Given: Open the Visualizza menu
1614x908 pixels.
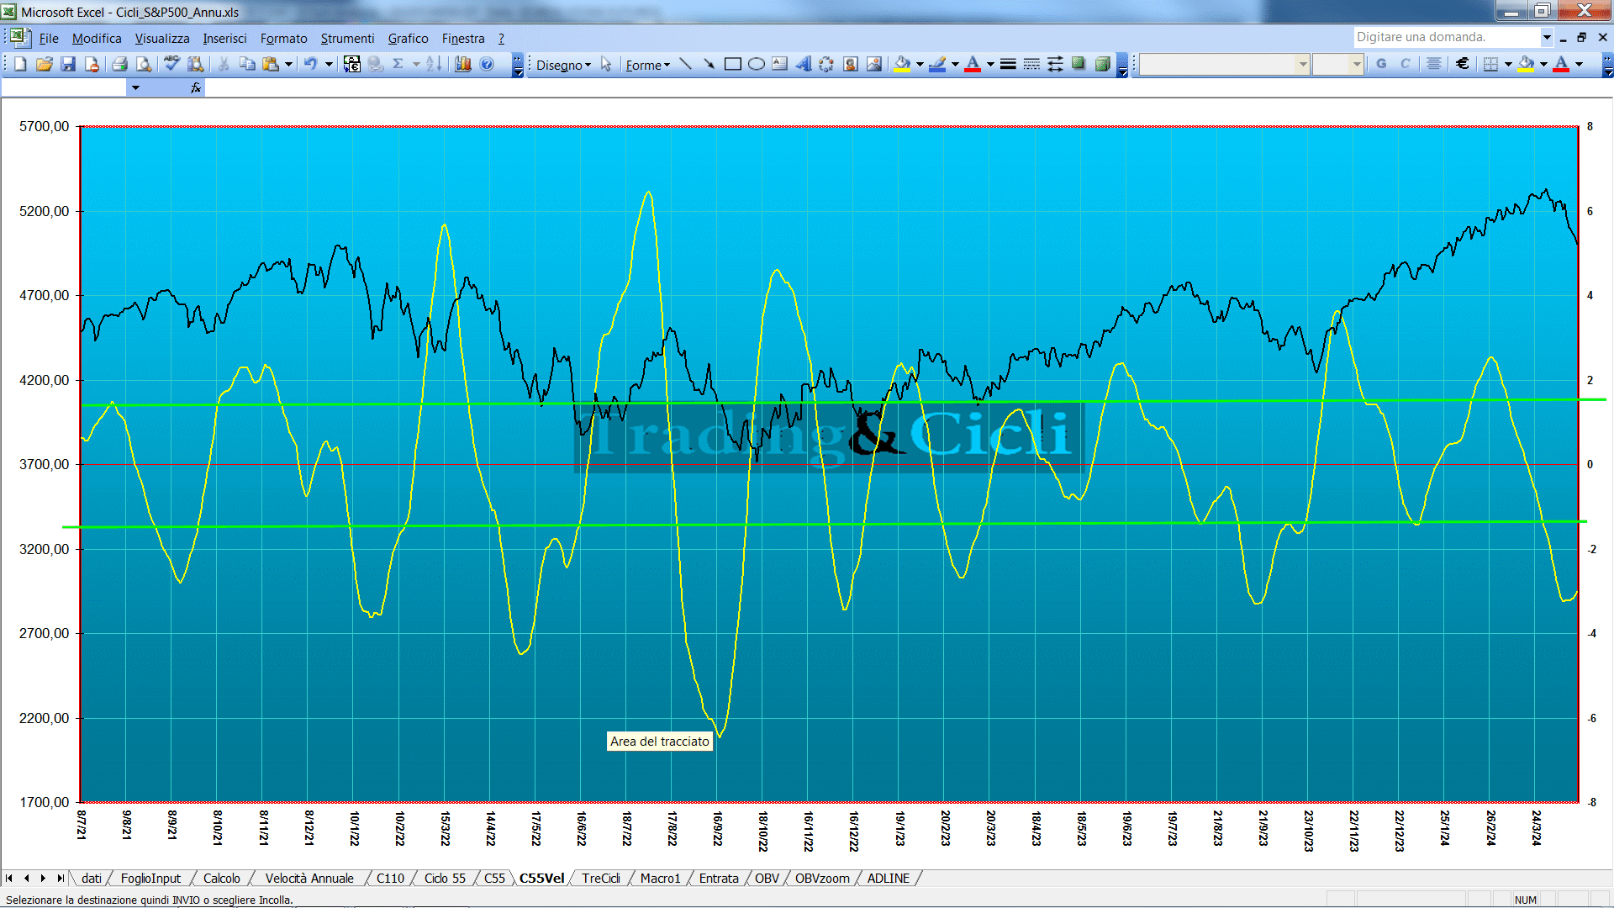Looking at the screenshot, I should 162,39.
